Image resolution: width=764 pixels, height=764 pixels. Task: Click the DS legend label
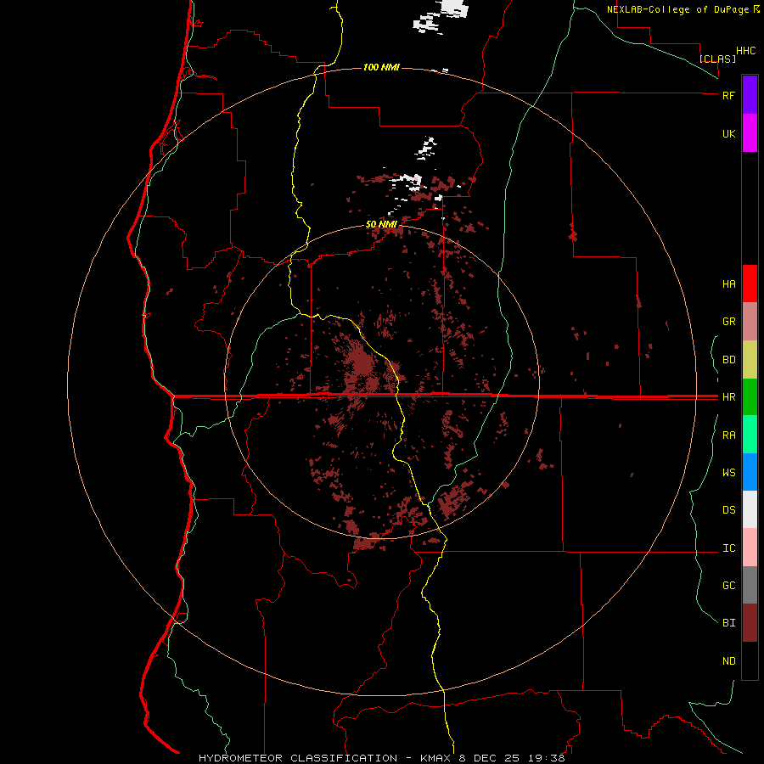728,509
